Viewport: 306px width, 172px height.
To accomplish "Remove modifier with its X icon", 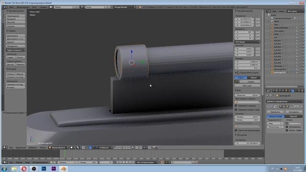I will (x=301, y=107).
